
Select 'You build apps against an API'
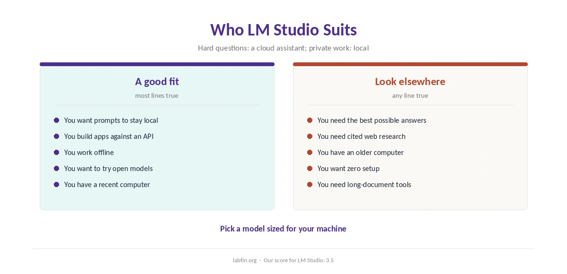pyautogui.click(x=109, y=137)
